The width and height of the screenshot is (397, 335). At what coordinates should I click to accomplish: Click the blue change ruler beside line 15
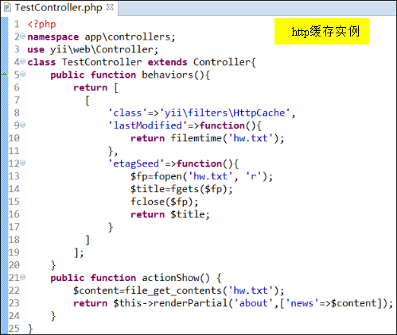(x=5, y=202)
